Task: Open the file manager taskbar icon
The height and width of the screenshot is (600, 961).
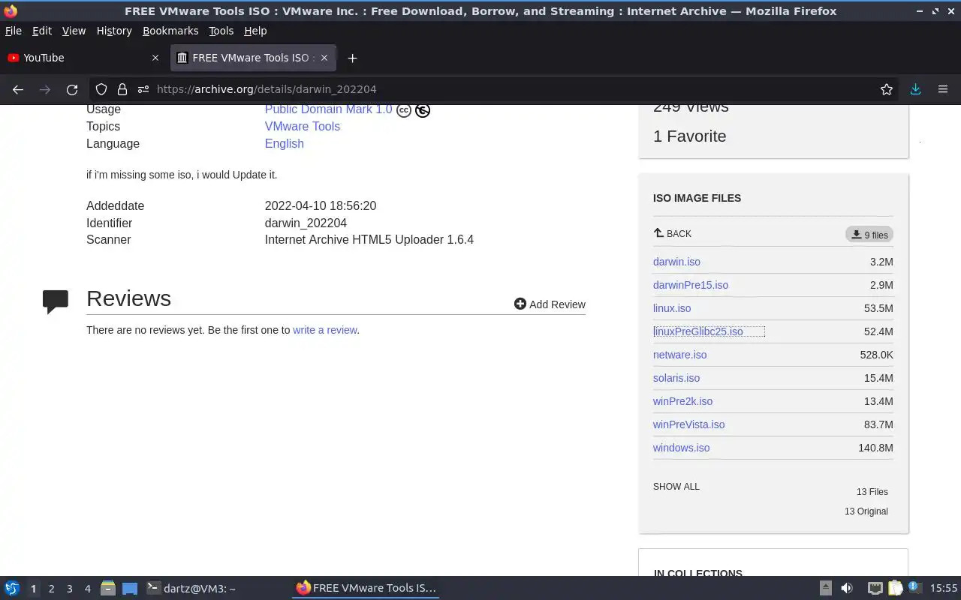Action: pos(108,589)
